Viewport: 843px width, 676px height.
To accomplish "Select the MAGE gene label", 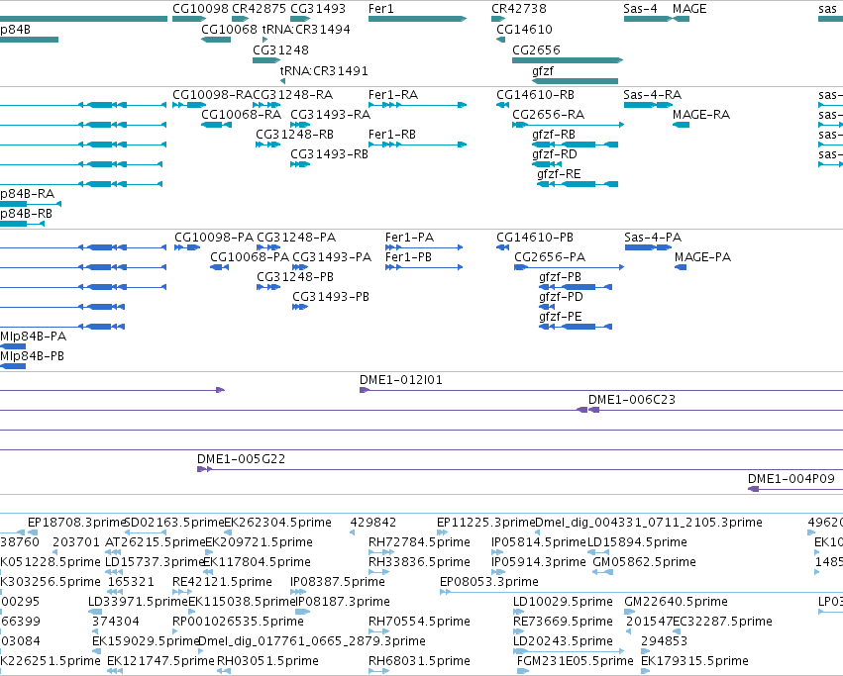I will [689, 9].
